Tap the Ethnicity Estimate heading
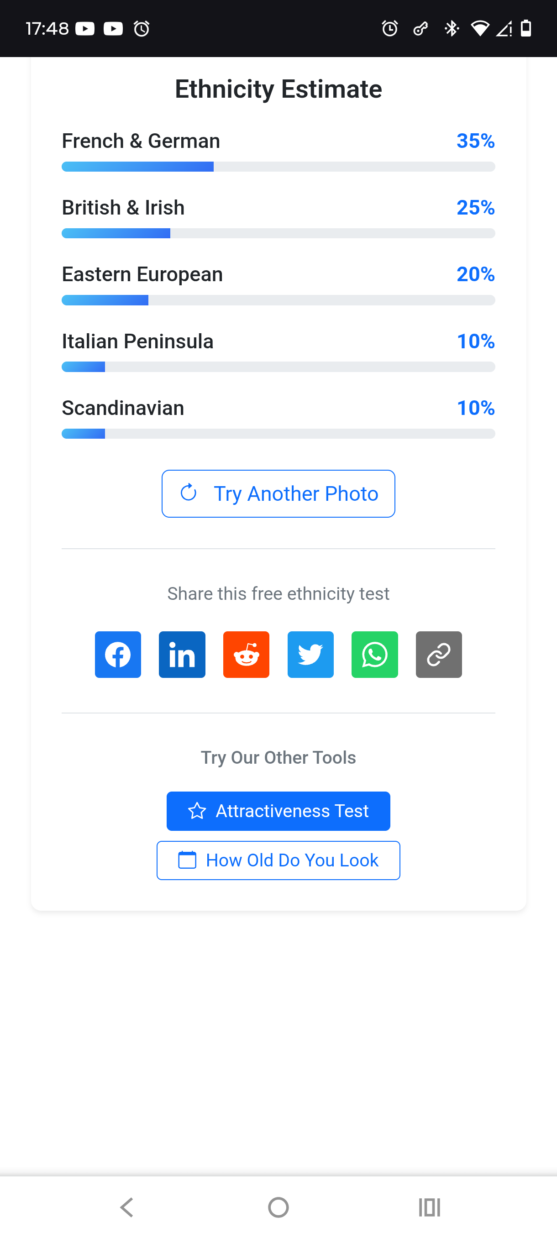The height and width of the screenshot is (1238, 557). (x=278, y=89)
